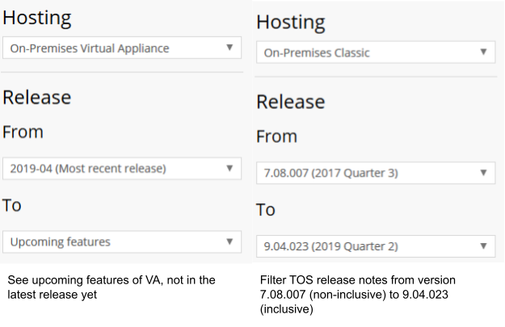Viewport: 505px width, 327px height.
Task: Click arrow icon of Virtual Appliance hosting selector
Action: (229, 48)
